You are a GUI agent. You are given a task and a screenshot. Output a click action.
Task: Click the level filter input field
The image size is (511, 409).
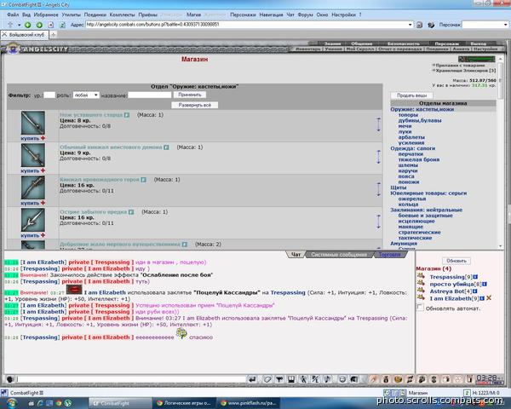pyautogui.click(x=49, y=95)
